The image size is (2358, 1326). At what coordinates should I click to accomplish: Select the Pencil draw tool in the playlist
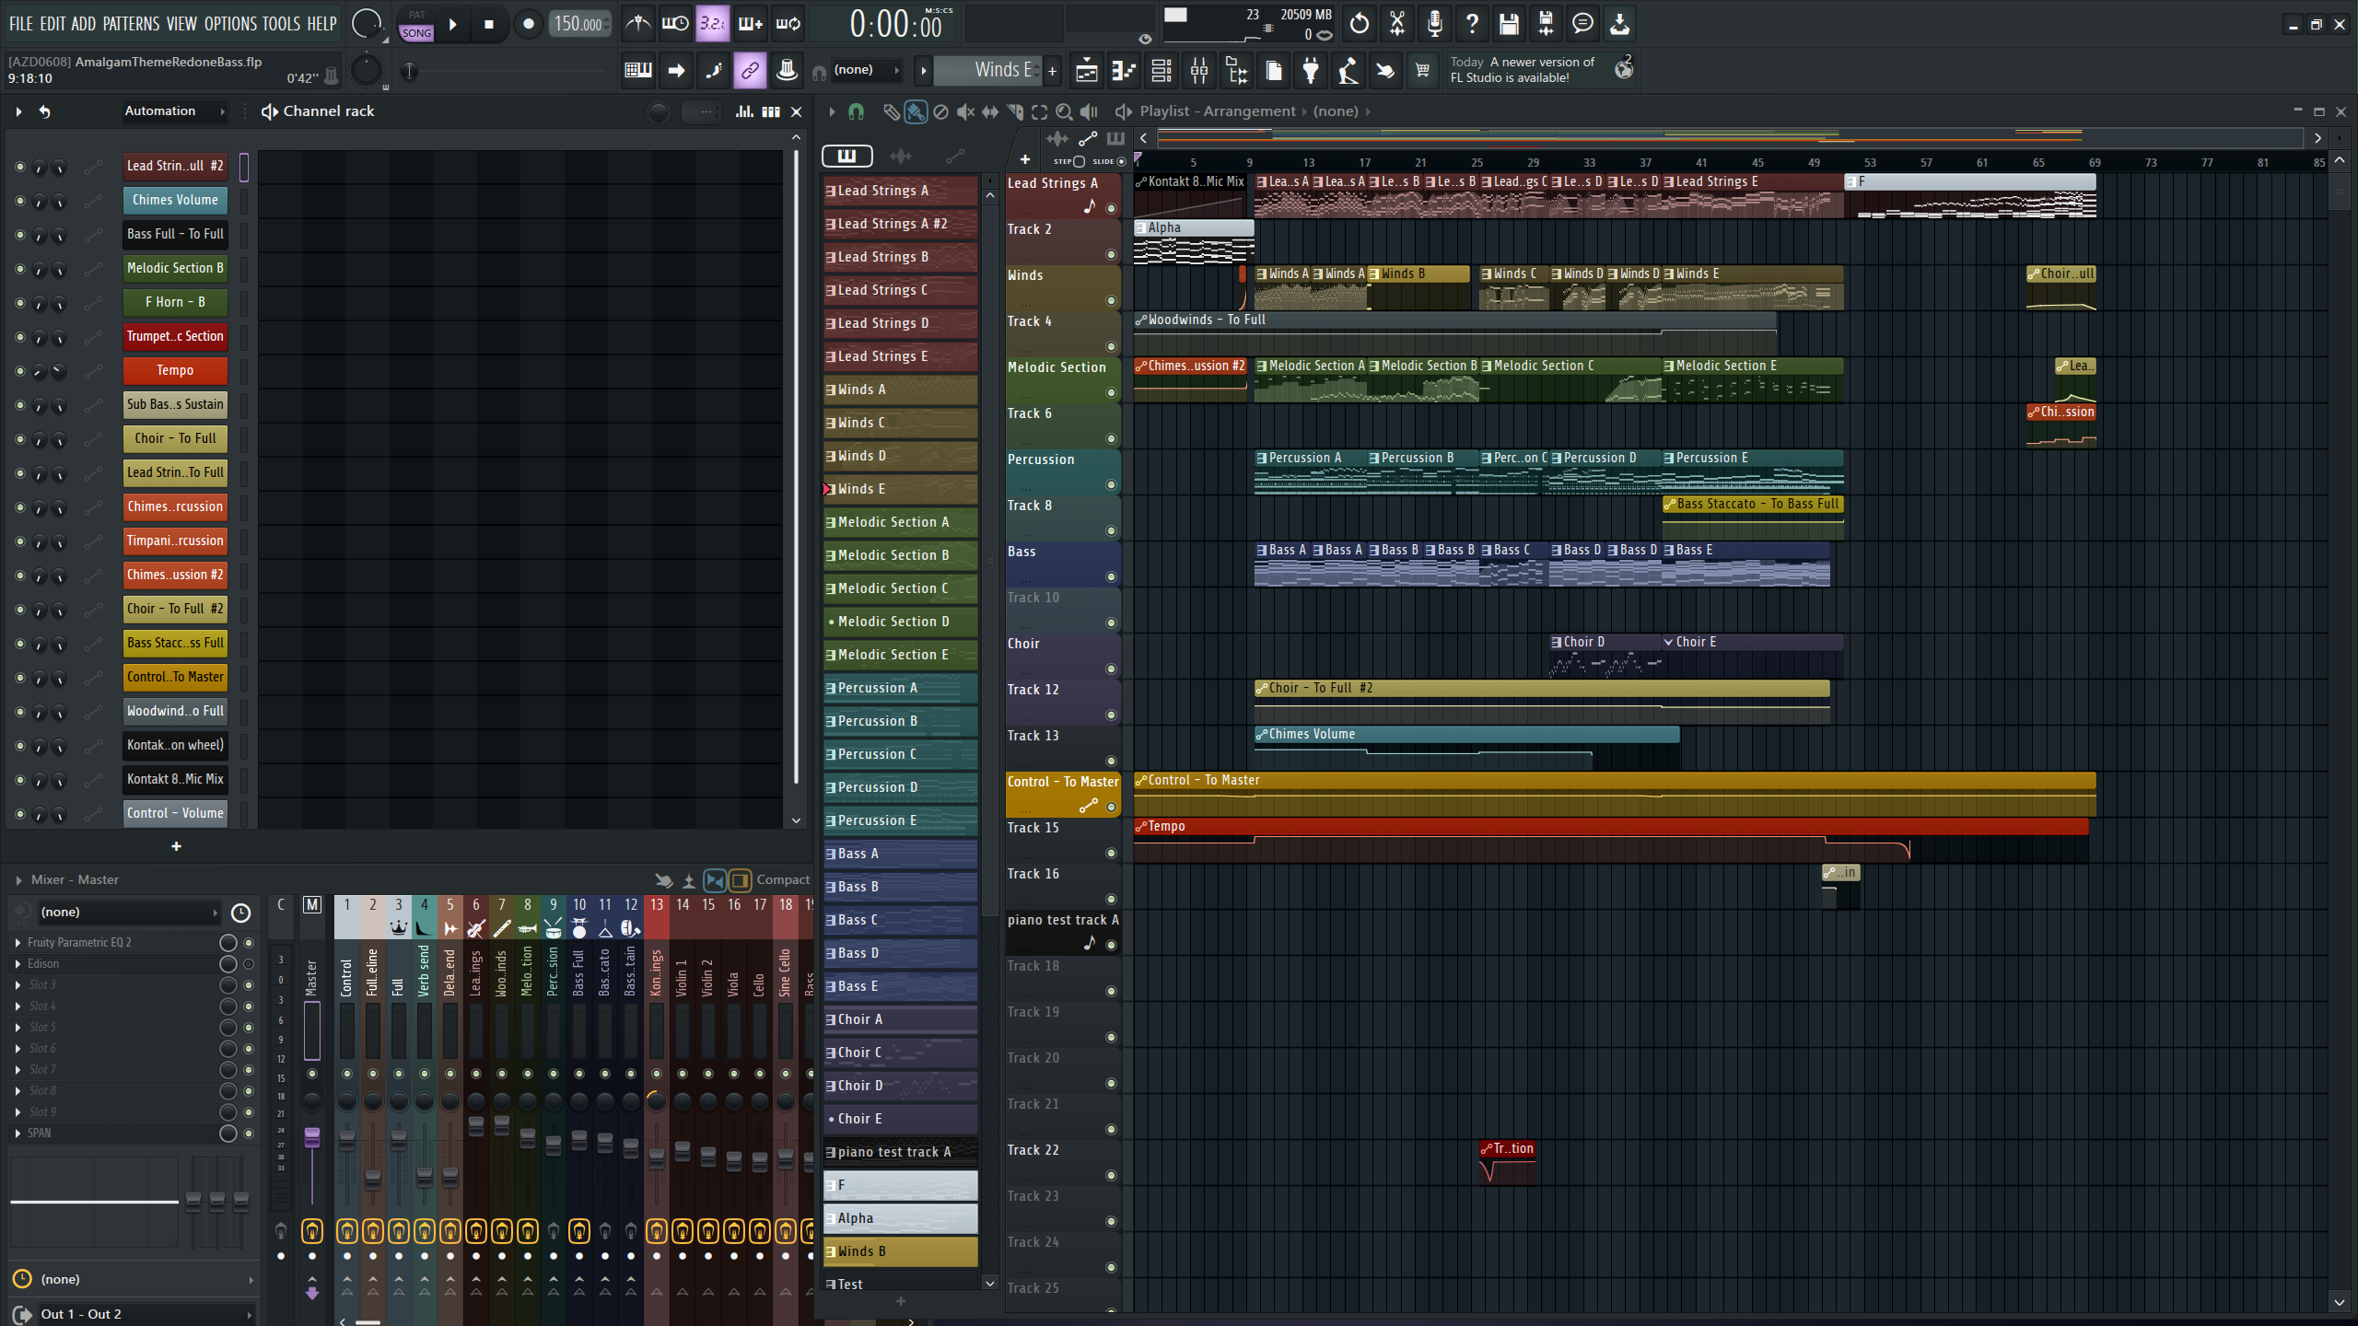coord(891,111)
